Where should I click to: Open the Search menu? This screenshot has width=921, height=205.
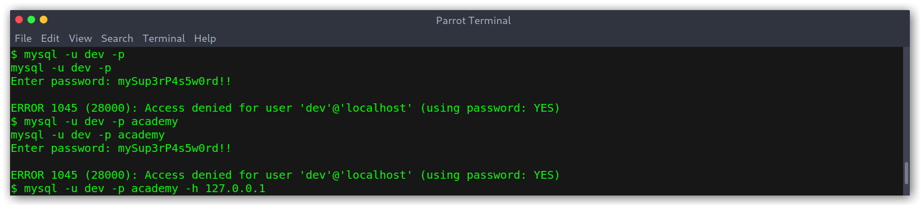click(117, 39)
